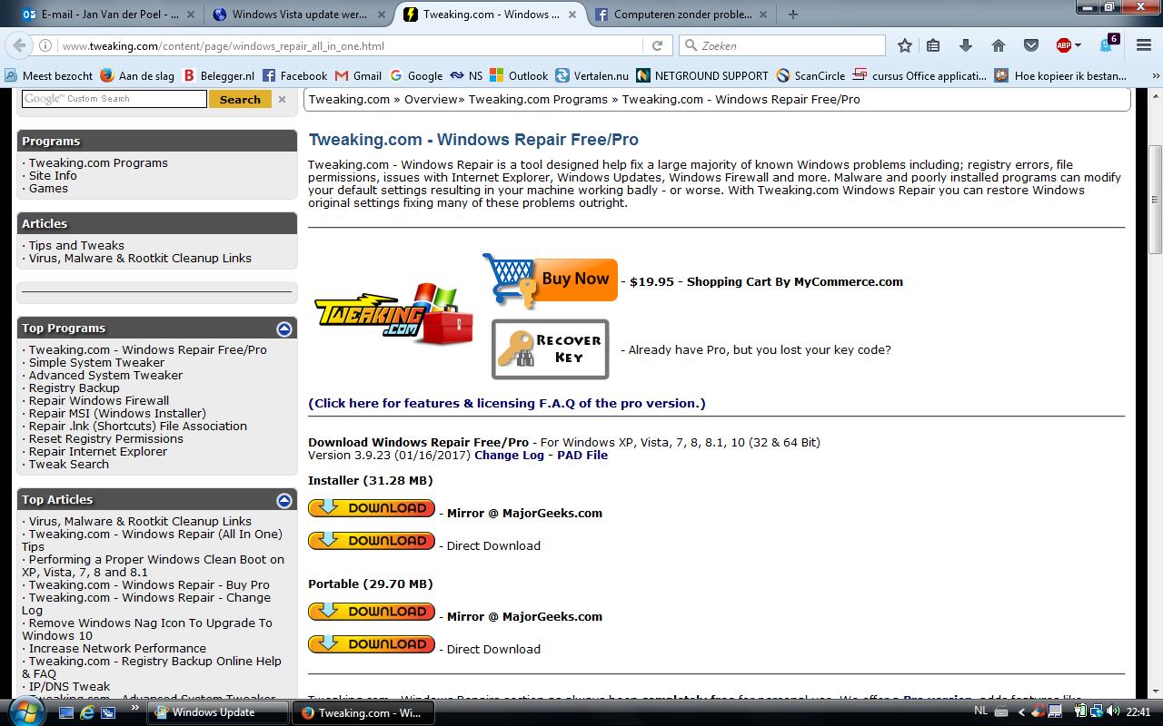Viewport: 1163px width, 726px height.
Task: Click the Adblock Plus ABP icon
Action: [x=1063, y=45]
